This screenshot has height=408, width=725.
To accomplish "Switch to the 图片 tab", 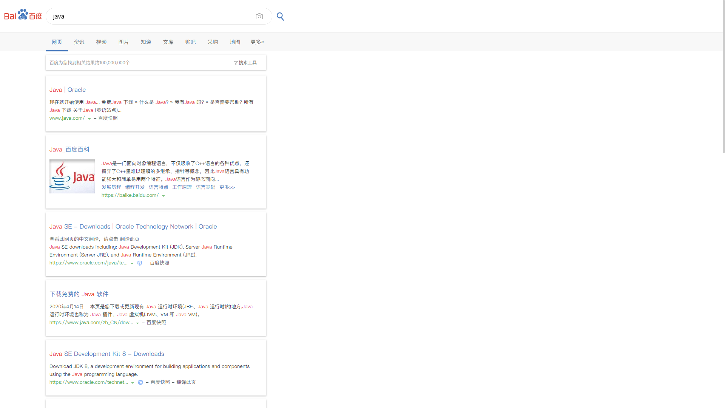I will 124,42.
